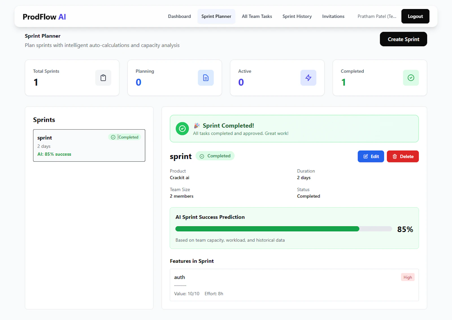The height and width of the screenshot is (320, 452).
Task: Click the Edit button for the sprint
Action: (x=371, y=156)
